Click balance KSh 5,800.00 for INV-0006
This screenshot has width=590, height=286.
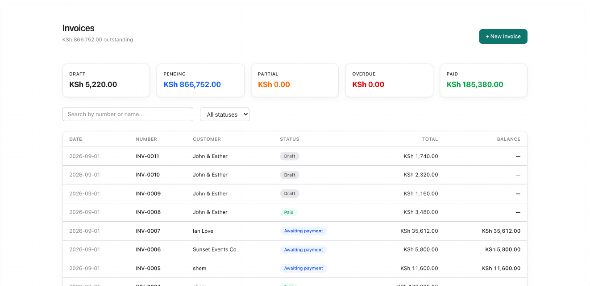(503, 249)
